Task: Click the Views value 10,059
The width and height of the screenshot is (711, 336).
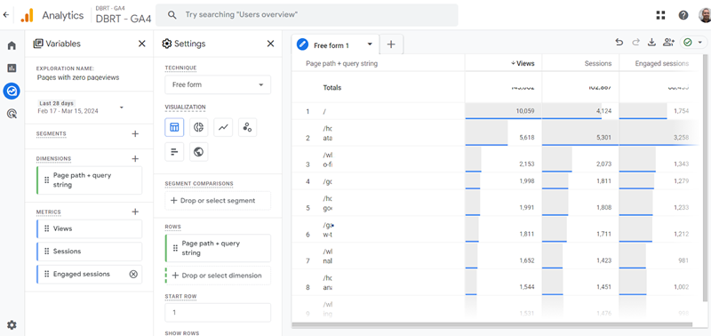Action: coord(525,111)
